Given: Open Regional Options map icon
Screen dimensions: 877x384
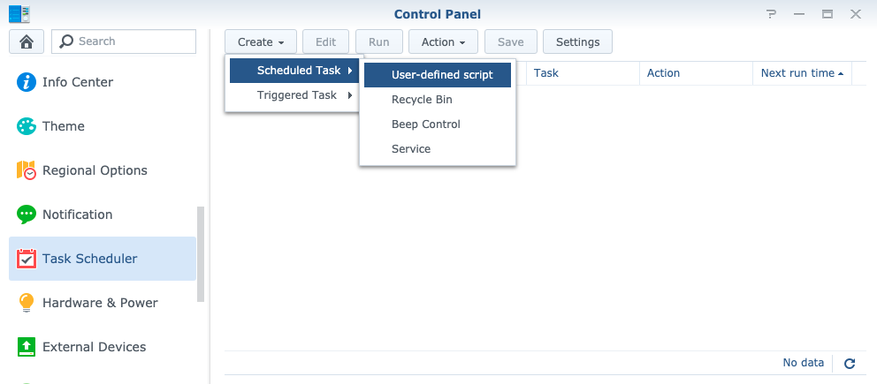Looking at the screenshot, I should point(27,170).
